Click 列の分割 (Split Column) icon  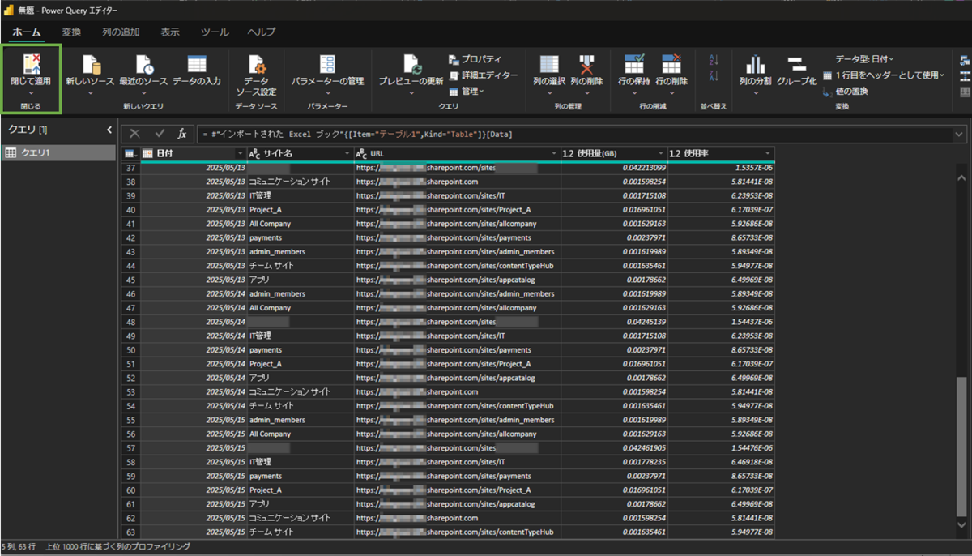(x=756, y=65)
